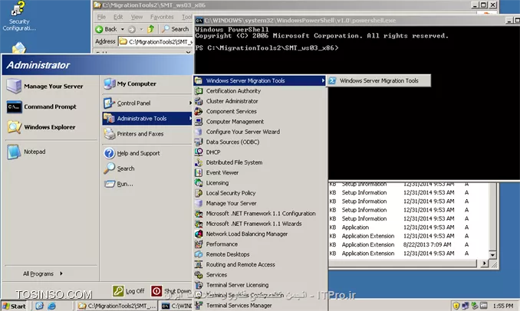This screenshot has width=520, height=311.
Task: Open Back history dropdown arrow in Explorer
Action: coord(123,29)
